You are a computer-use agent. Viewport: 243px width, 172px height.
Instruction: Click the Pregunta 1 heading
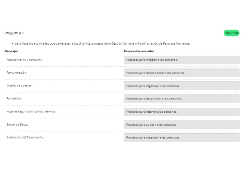click(x=14, y=33)
